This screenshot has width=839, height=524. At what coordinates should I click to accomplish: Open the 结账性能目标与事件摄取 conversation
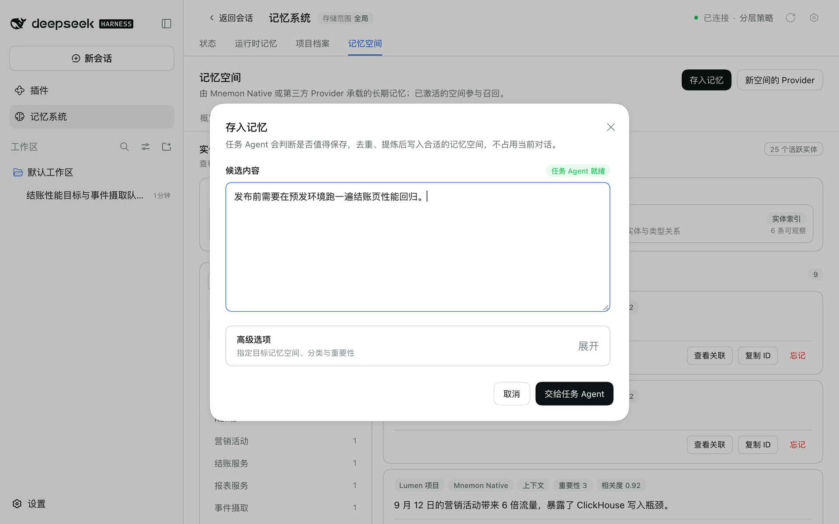92,195
